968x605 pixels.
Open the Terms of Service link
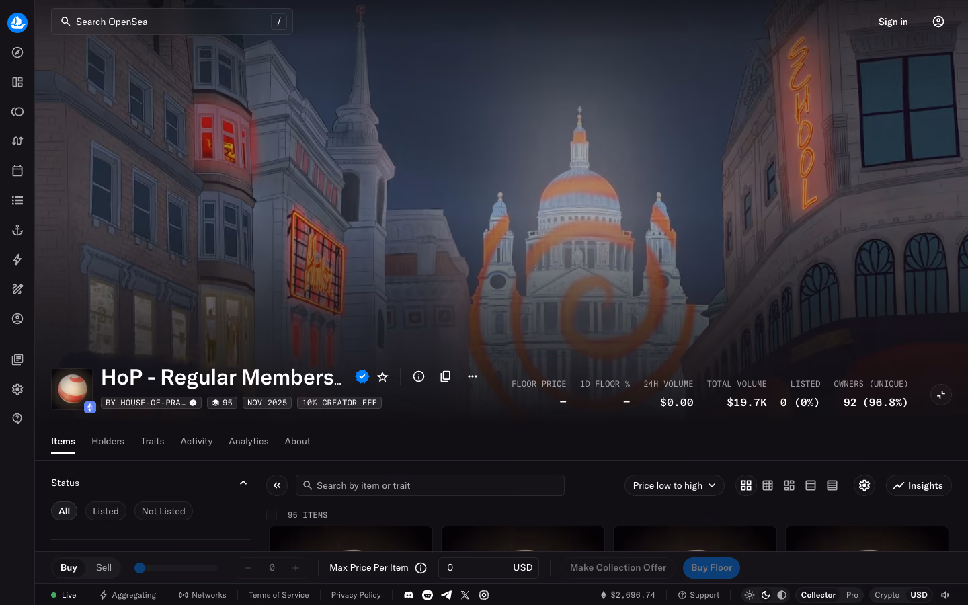pyautogui.click(x=279, y=595)
